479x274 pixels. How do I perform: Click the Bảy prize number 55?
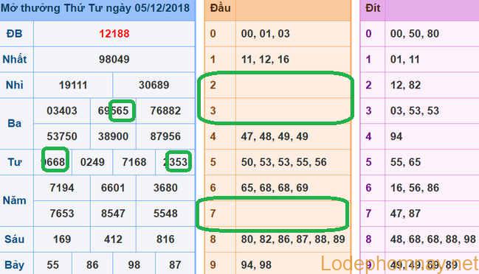[53, 265]
